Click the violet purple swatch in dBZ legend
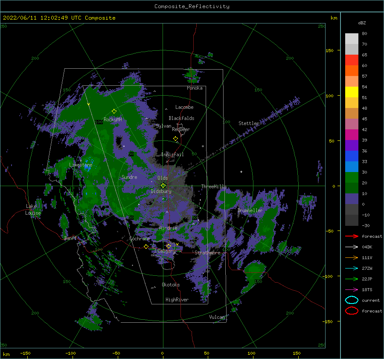384x359 pixels. [x=352, y=145]
